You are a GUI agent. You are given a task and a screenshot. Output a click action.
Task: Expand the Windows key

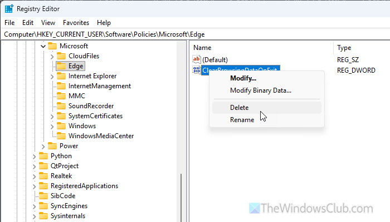coord(52,127)
